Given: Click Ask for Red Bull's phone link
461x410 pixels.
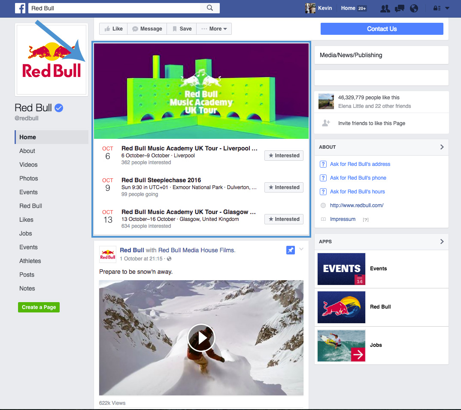Looking at the screenshot, I should 358,178.
